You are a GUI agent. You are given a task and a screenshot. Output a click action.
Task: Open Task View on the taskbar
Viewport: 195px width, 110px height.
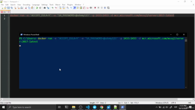59,107
